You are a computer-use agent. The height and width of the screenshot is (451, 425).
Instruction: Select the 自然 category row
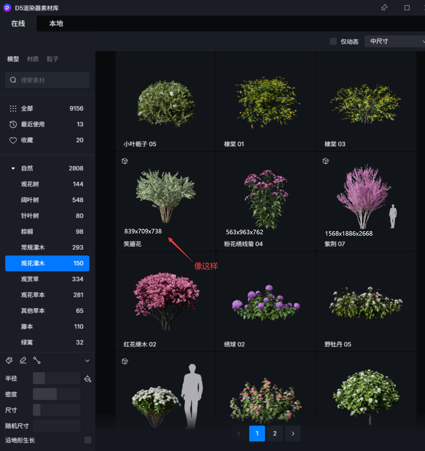click(47, 168)
